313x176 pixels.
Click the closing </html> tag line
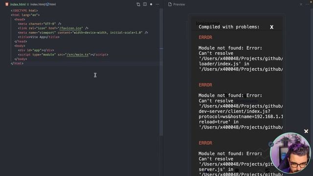[17, 63]
